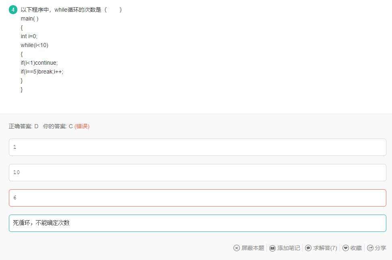Click the 收藏 heart icon
392x260 pixels.
point(346,248)
